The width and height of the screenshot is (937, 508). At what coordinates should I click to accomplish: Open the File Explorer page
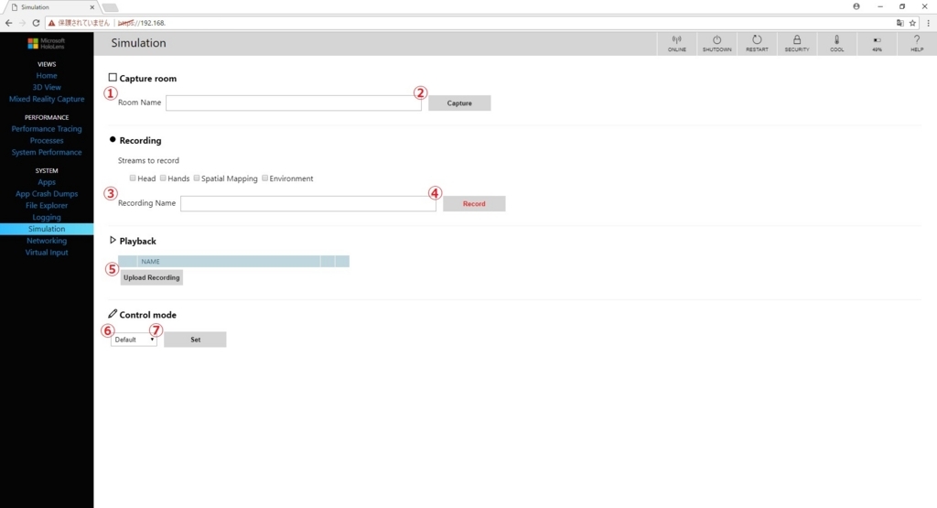pos(47,206)
